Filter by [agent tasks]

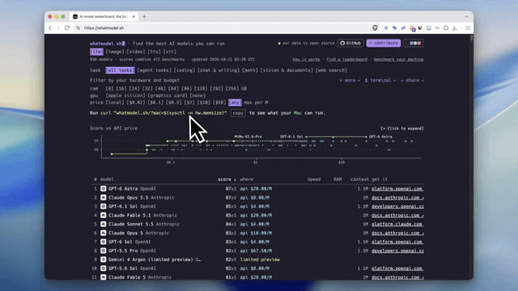click(x=154, y=70)
